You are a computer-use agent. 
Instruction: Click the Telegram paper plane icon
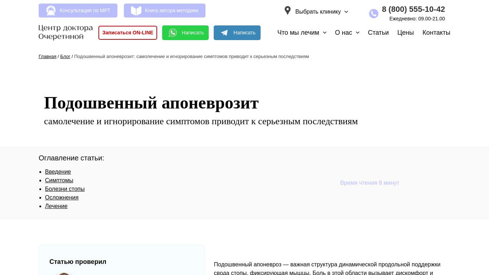coord(224,33)
